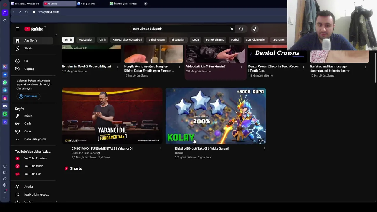Click the Oturum aç sign-in button
The width and height of the screenshot is (377, 212).
(28, 96)
